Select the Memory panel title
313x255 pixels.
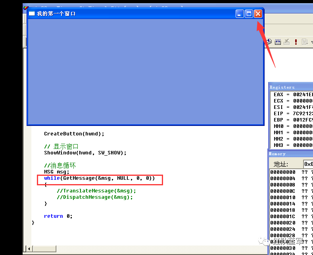(x=277, y=154)
